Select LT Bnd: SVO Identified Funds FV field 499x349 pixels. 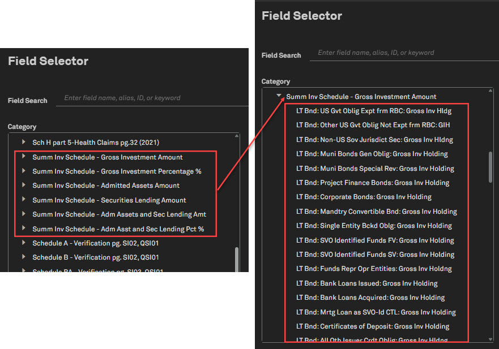coord(375,240)
